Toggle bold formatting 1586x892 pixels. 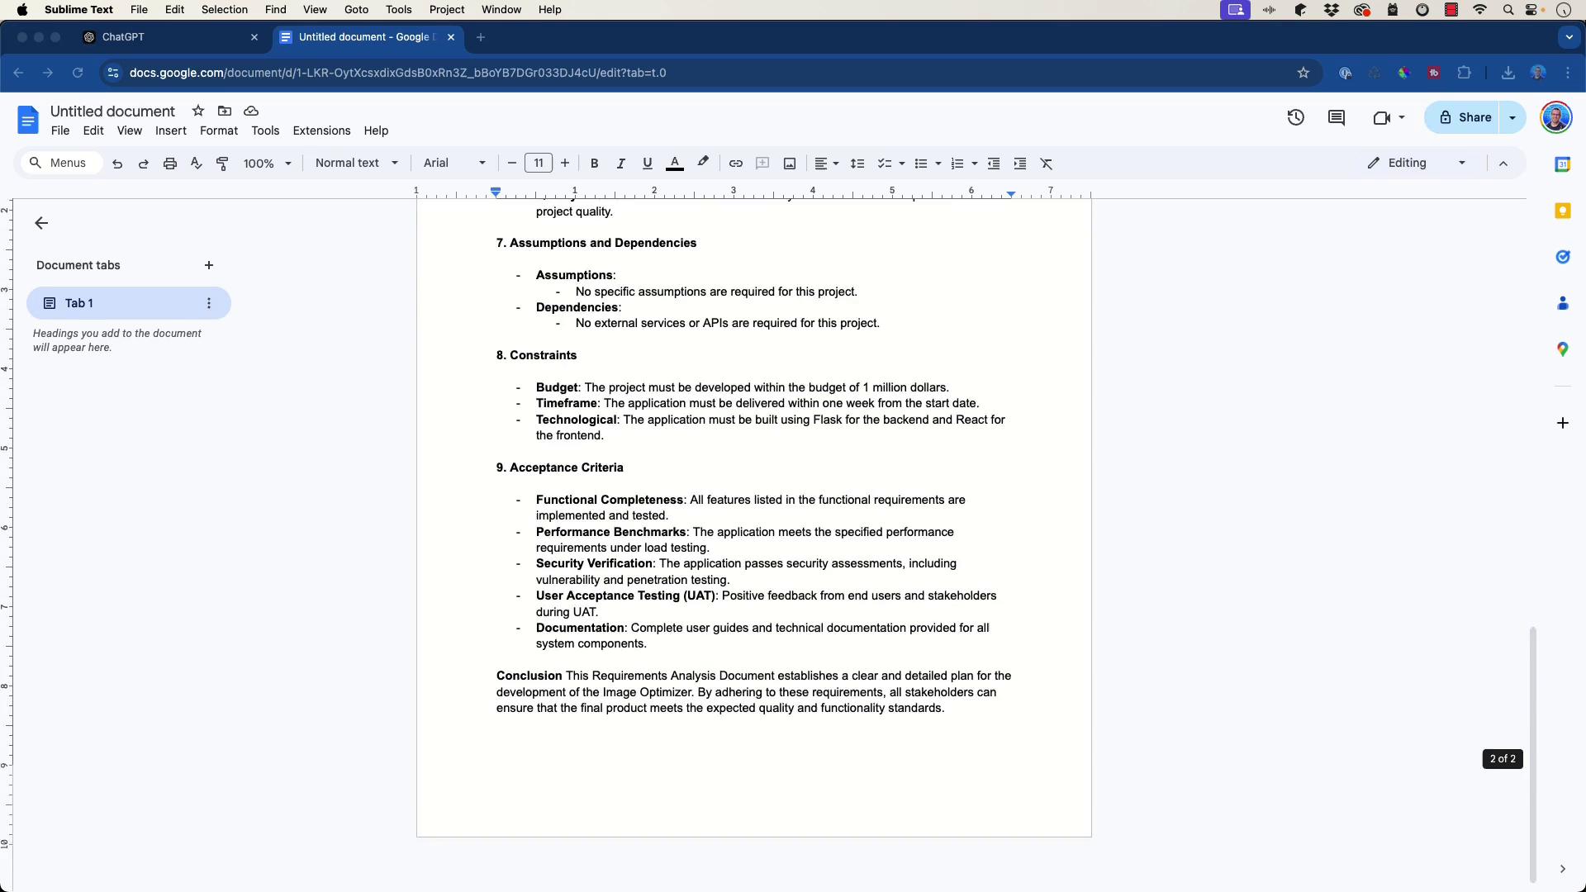click(x=594, y=164)
